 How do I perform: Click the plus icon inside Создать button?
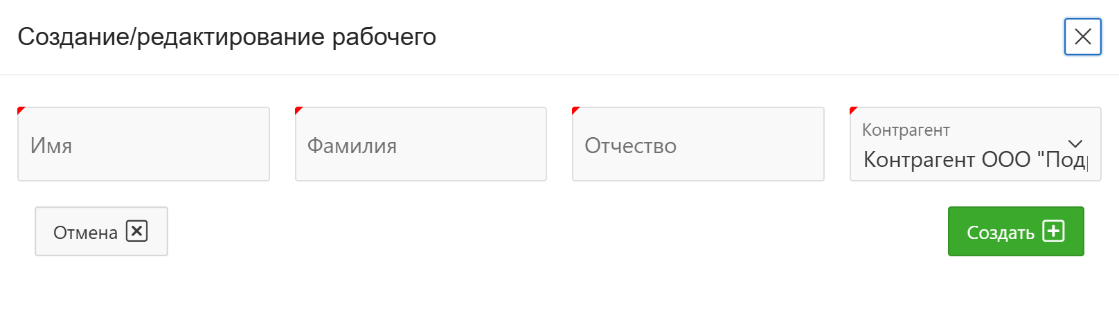coord(1053,231)
